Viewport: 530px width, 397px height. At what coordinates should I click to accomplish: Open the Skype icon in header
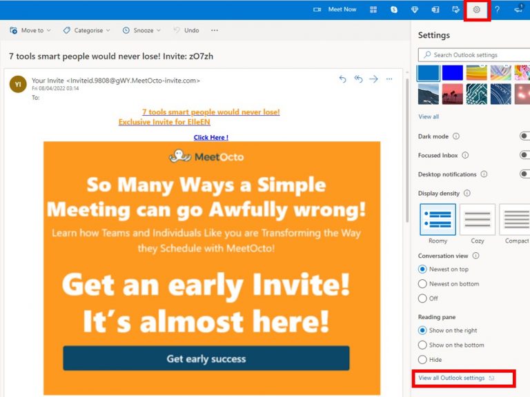point(394,10)
